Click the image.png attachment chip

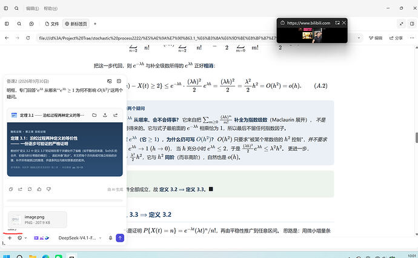coord(38,220)
